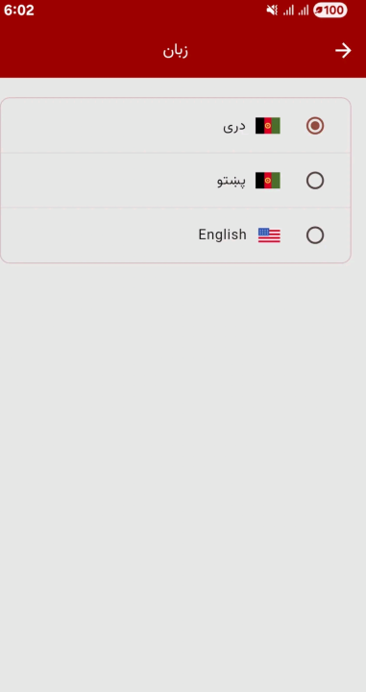Pick the English language list row

click(176, 235)
